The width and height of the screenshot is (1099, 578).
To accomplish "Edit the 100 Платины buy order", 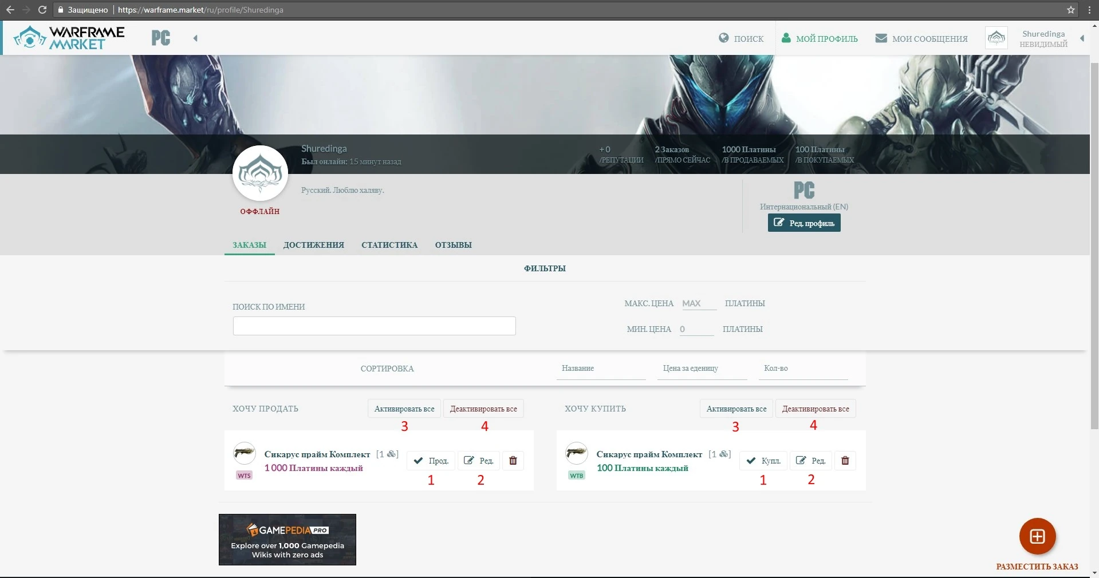I will [x=811, y=461].
